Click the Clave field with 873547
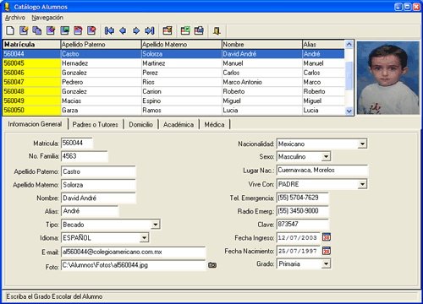Viewport: 423px width, 304px height. point(303,225)
